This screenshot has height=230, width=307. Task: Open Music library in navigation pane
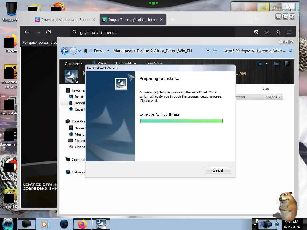pyautogui.click(x=76, y=134)
